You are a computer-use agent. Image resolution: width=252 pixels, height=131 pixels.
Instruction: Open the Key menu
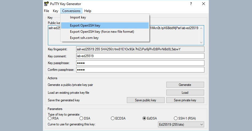point(55,11)
